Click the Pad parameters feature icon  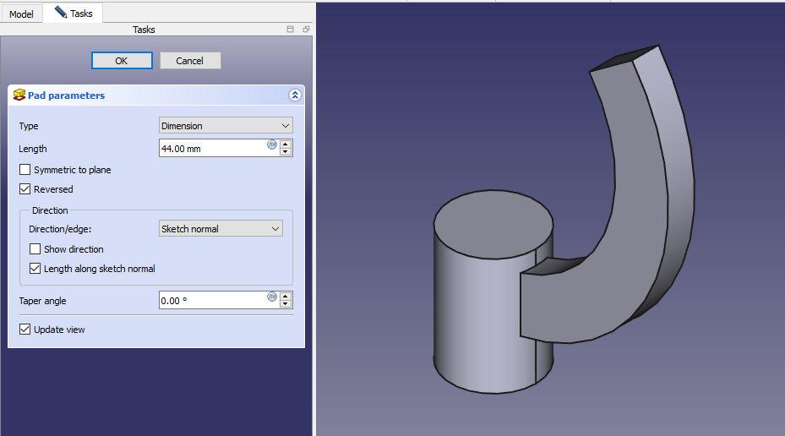19,95
